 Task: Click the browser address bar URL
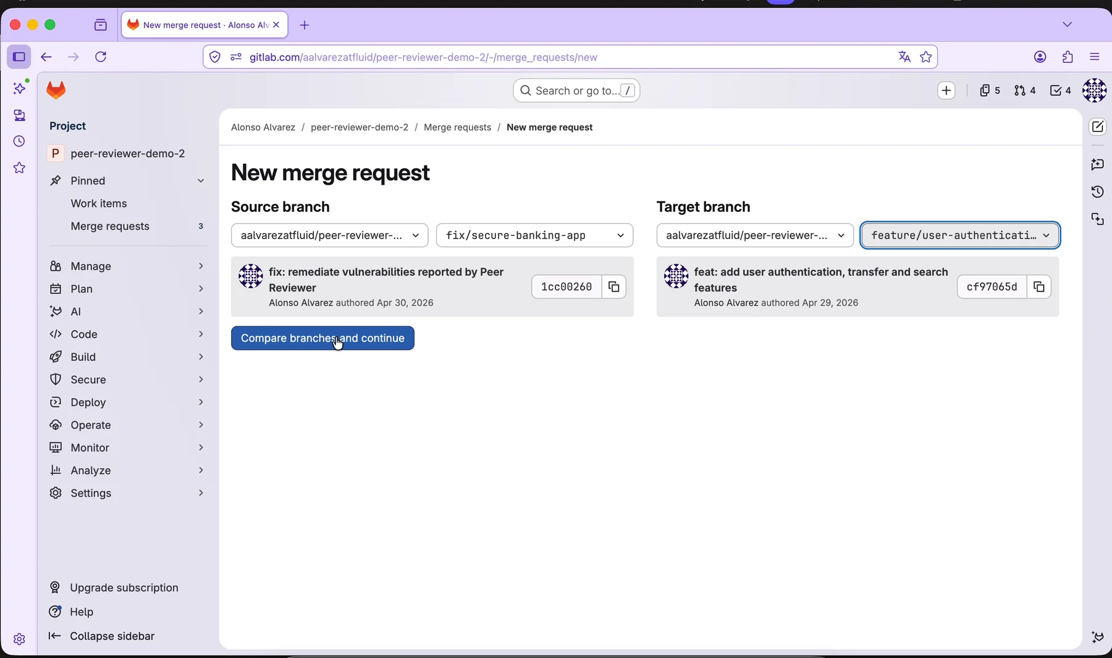pos(423,57)
